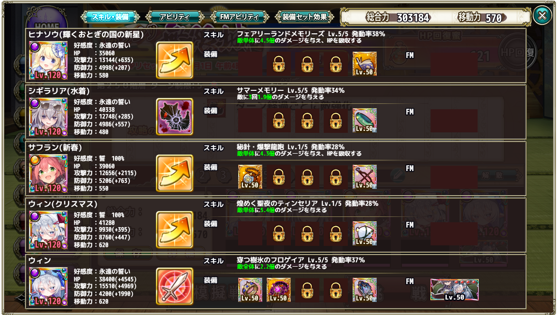Switch to the アビリティ tab
Screen dimensions: 557x315
[175, 17]
